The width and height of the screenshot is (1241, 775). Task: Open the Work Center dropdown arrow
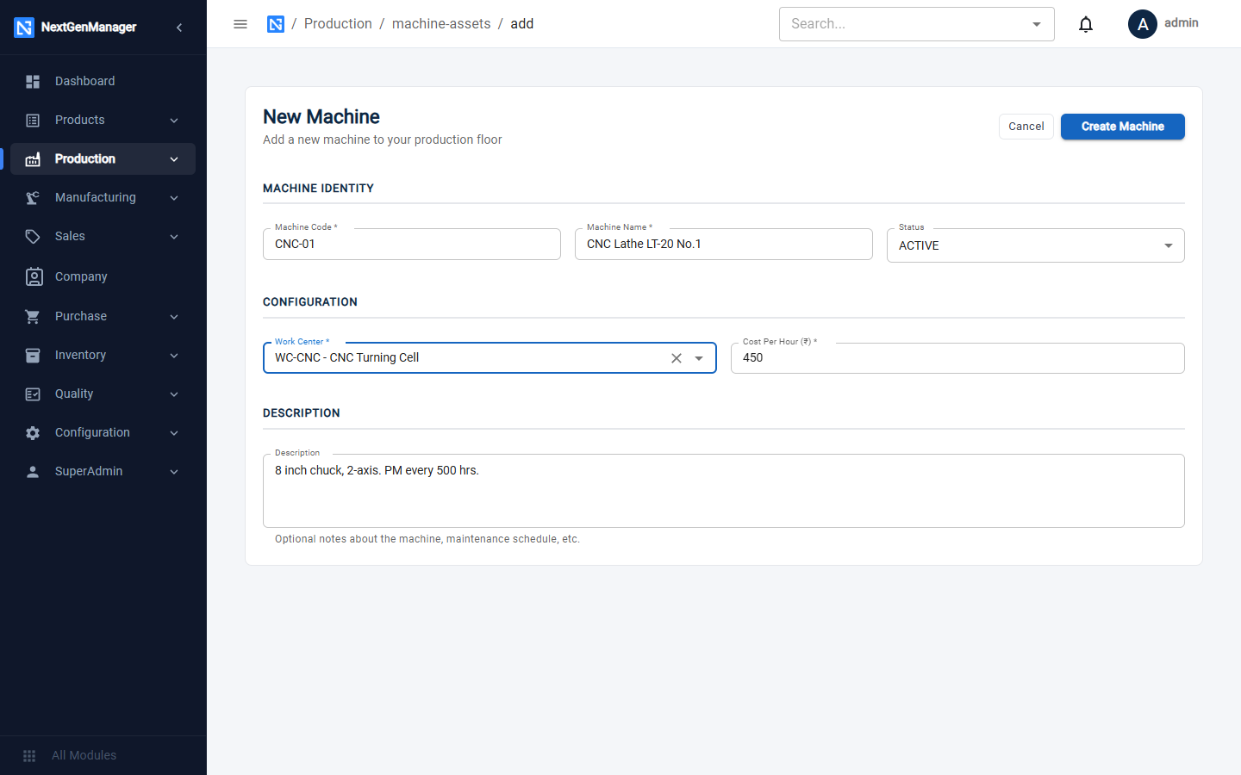point(699,358)
